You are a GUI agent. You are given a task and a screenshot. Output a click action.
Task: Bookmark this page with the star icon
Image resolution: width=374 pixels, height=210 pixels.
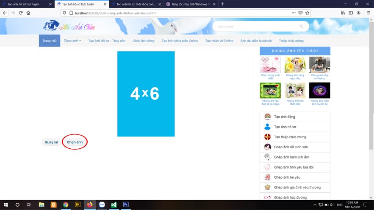coord(308,13)
